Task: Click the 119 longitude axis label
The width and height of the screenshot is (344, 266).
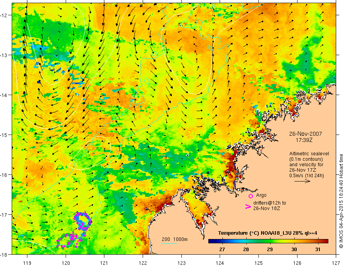Action: (27, 263)
